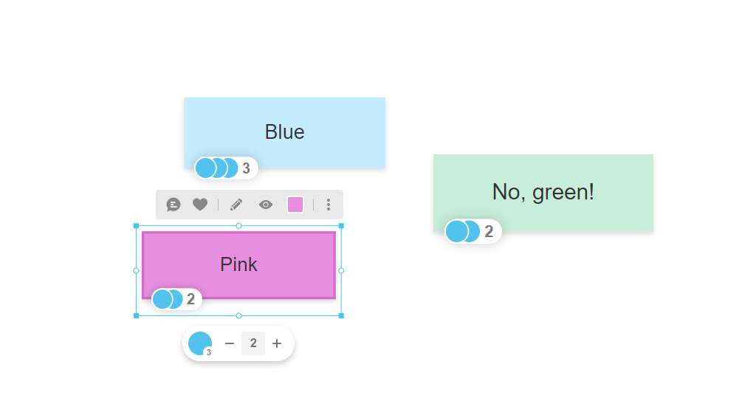Click the Pink sticky note text
Screen dimensions: 742x404
238,264
